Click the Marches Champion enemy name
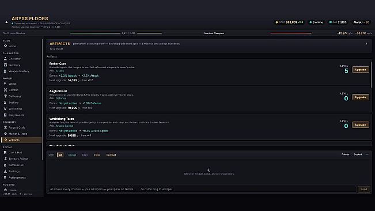 point(214,33)
